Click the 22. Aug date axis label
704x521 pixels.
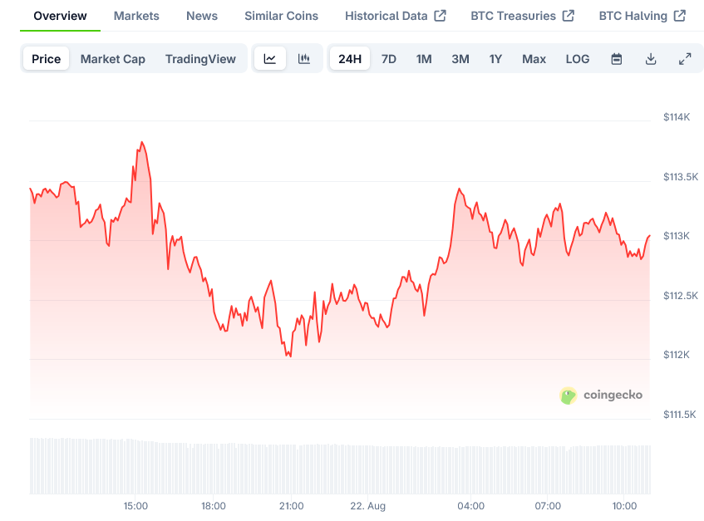[367, 506]
